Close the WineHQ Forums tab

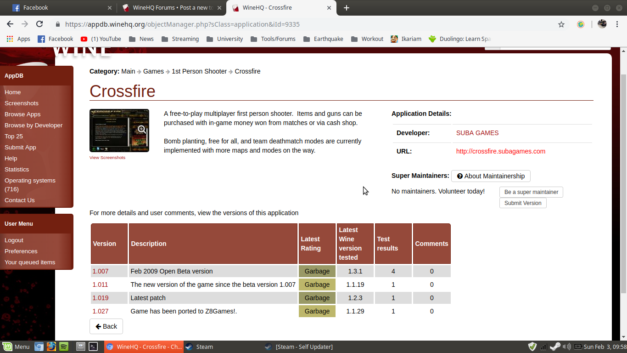point(219,8)
